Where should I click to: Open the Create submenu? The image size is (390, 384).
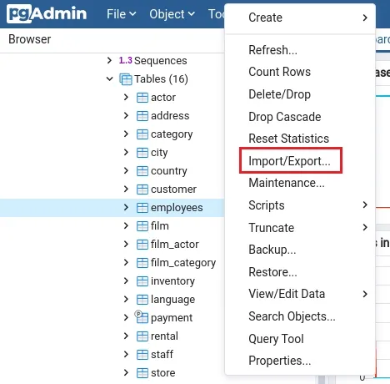[x=300, y=18]
